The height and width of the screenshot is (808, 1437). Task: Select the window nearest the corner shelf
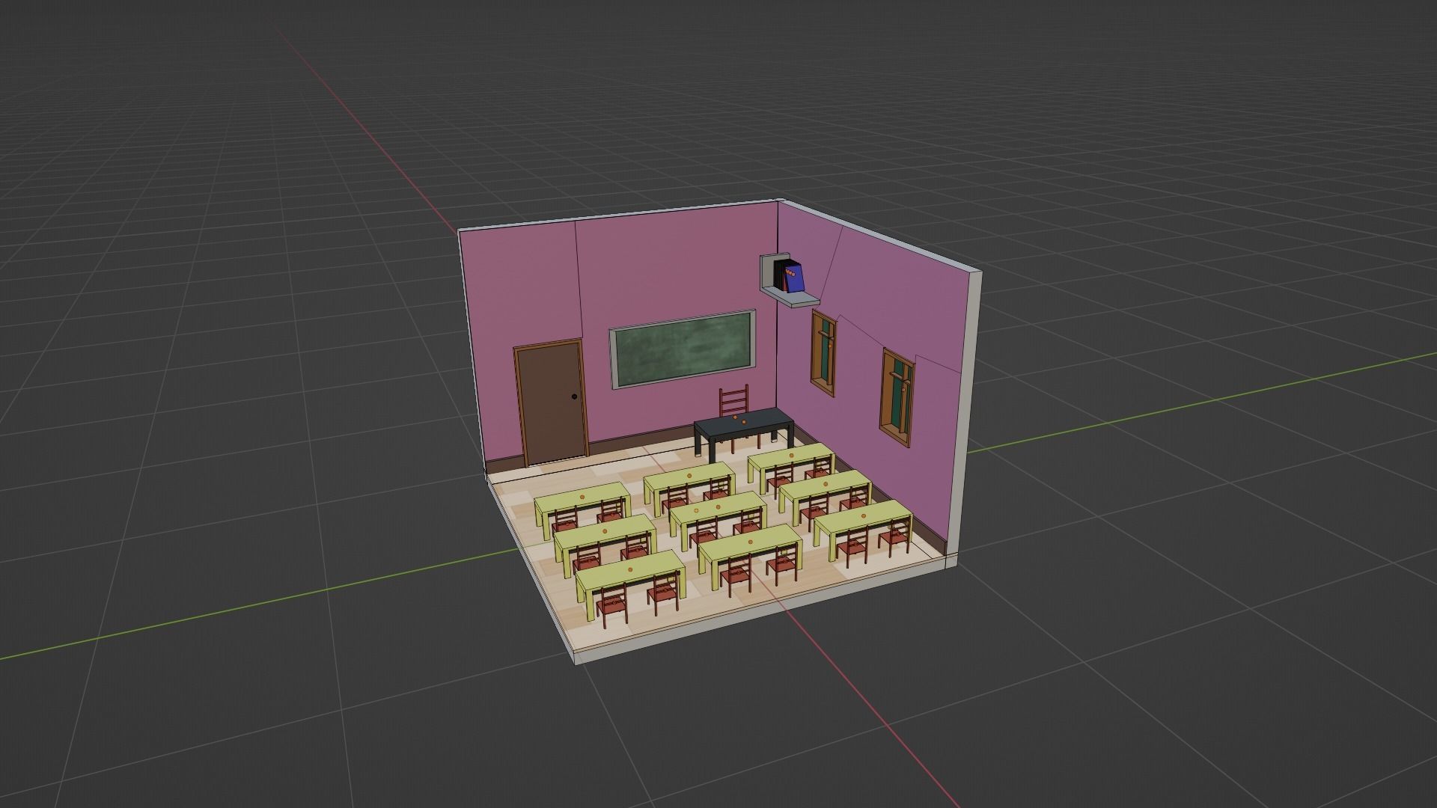(824, 352)
